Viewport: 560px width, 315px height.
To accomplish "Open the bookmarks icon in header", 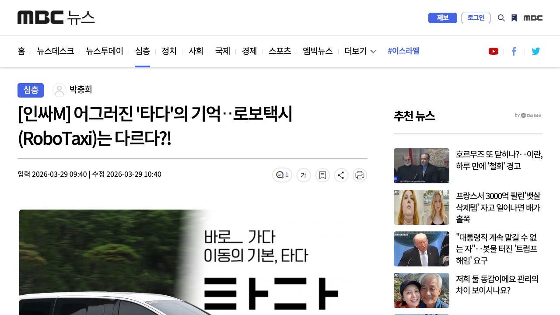I will [x=514, y=18].
